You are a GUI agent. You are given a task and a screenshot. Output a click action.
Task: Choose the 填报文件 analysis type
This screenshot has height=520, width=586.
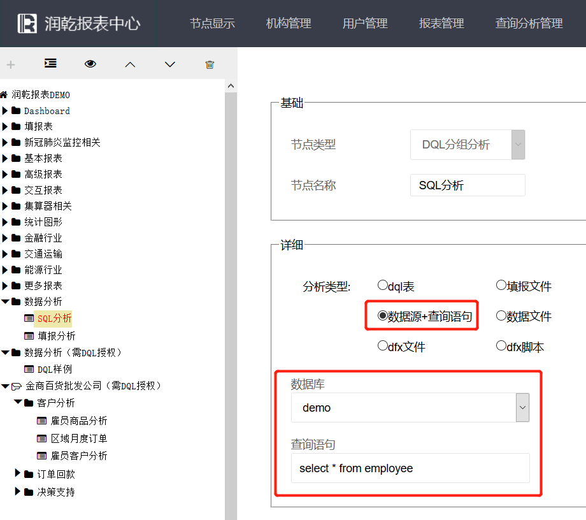point(501,285)
